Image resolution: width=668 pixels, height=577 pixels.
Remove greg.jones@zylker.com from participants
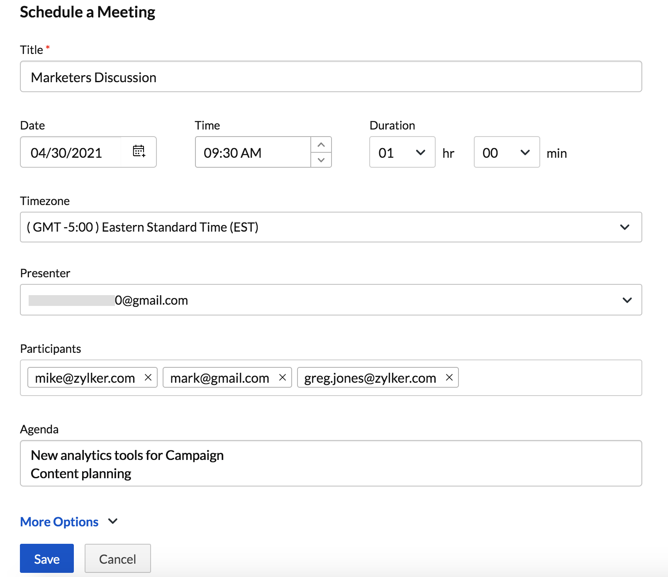click(449, 377)
